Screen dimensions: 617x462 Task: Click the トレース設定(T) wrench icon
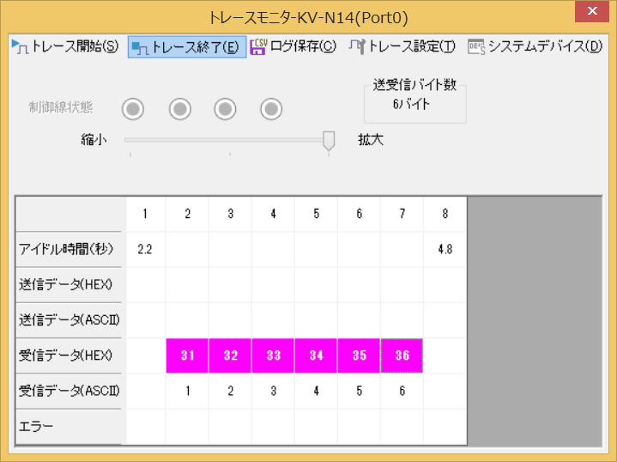pos(357,47)
